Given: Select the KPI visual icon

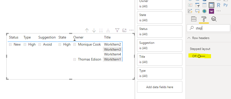Looking at the screenshot, I should [190, 5].
